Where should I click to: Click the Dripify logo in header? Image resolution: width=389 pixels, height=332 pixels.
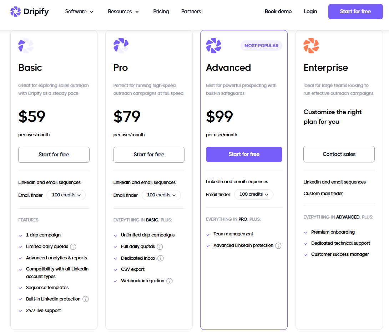click(x=30, y=11)
